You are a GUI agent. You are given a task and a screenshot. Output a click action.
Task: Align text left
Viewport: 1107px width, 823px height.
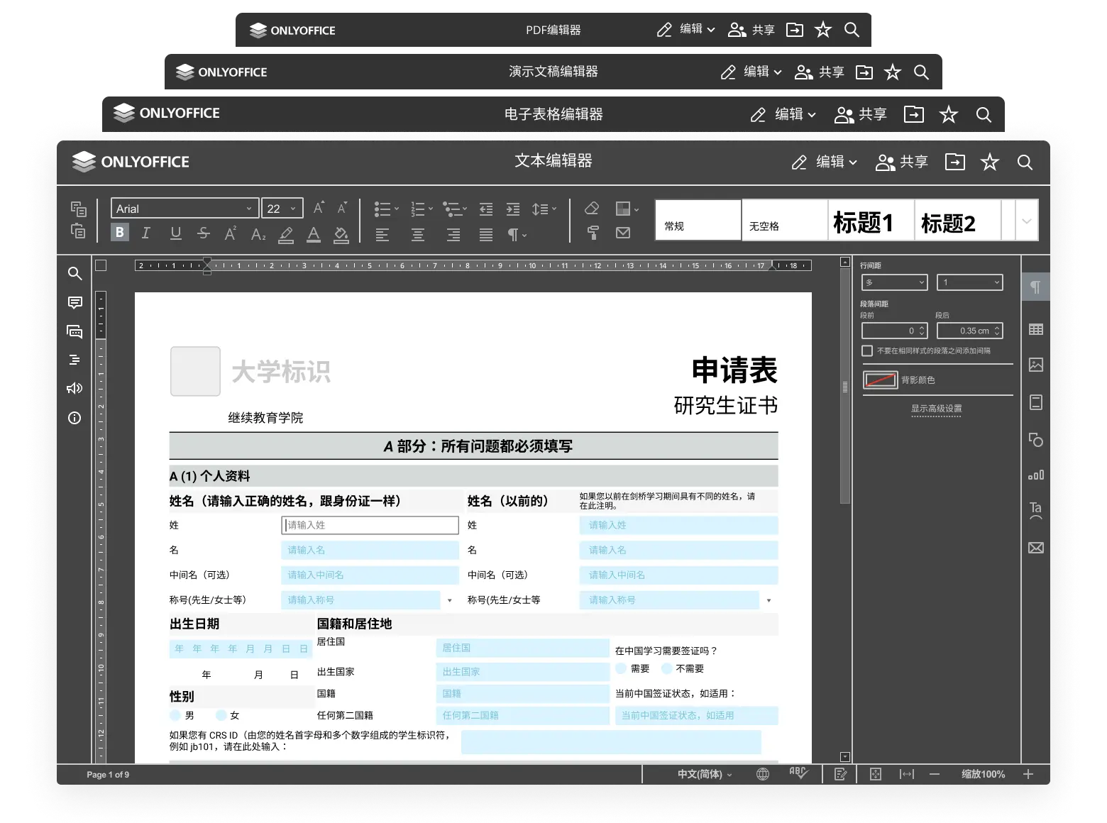(x=382, y=234)
